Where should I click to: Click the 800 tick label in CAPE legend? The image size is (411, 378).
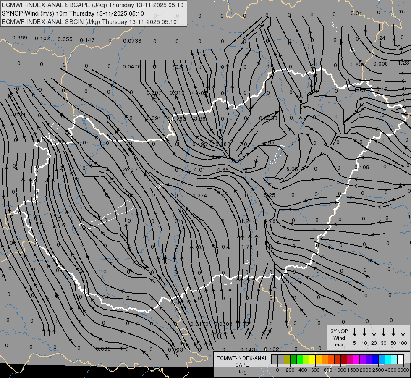328,370
